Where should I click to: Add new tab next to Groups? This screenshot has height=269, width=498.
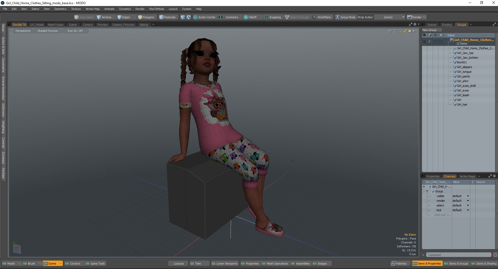[471, 25]
